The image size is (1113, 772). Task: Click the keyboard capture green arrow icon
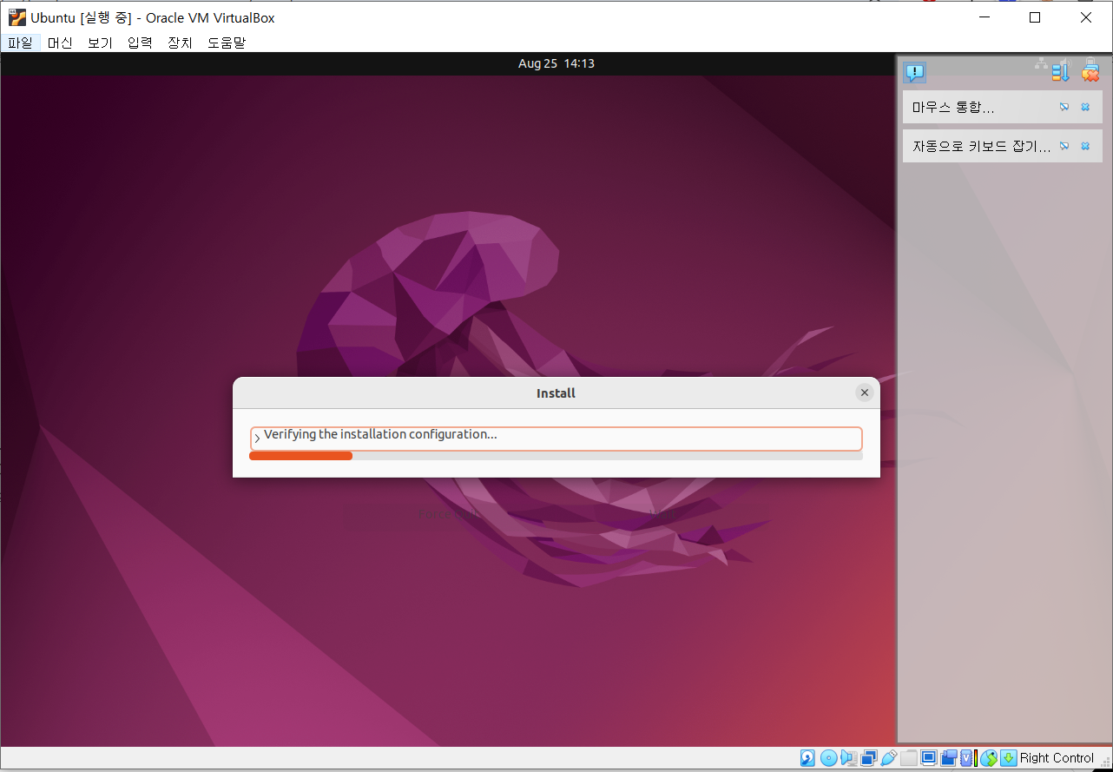pos(1009,758)
